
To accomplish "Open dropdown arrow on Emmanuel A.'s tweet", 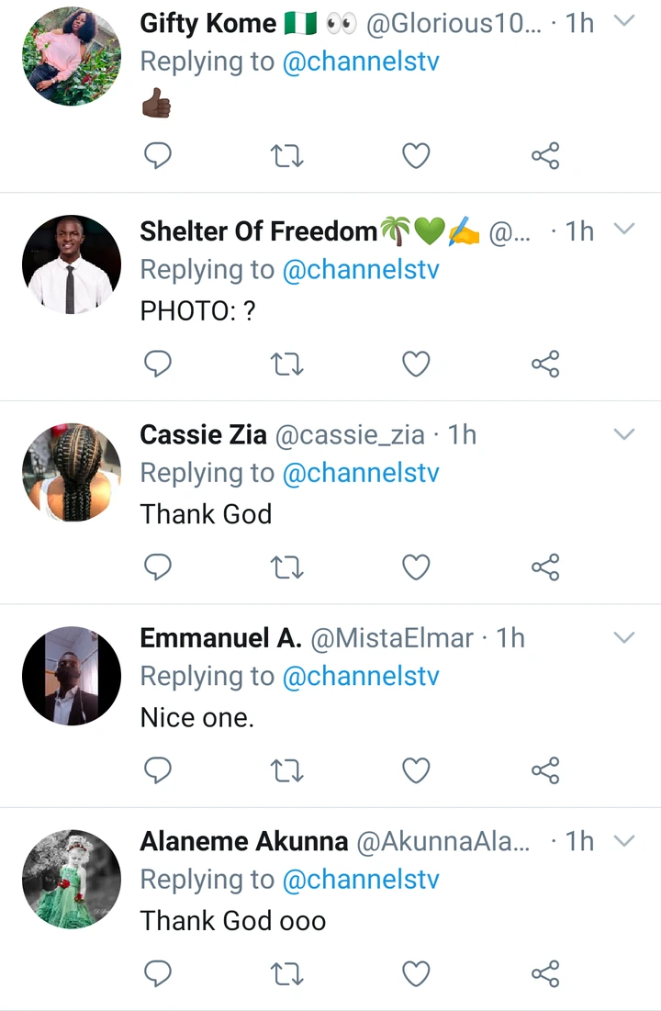I will pyautogui.click(x=623, y=636).
